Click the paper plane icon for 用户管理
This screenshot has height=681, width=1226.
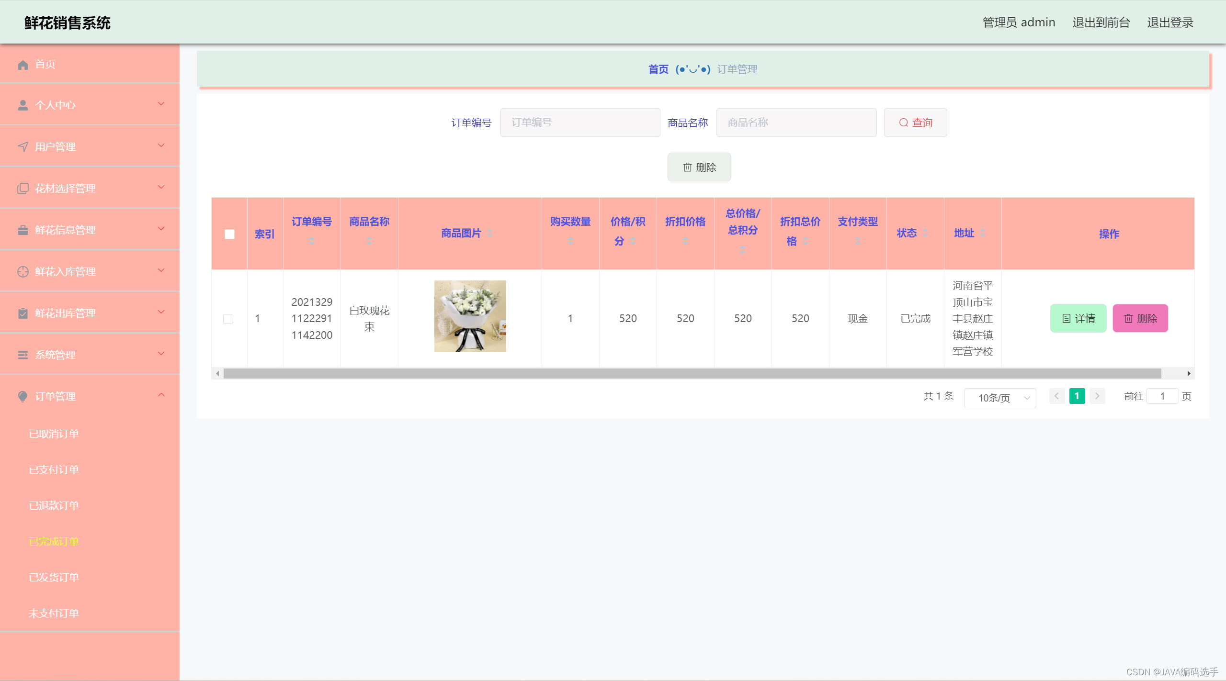click(23, 146)
